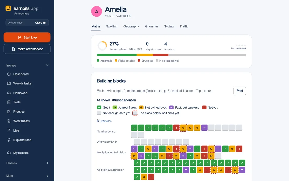The width and height of the screenshot is (289, 181).
Task: Click Make a worksheet button
Action: point(27,49)
